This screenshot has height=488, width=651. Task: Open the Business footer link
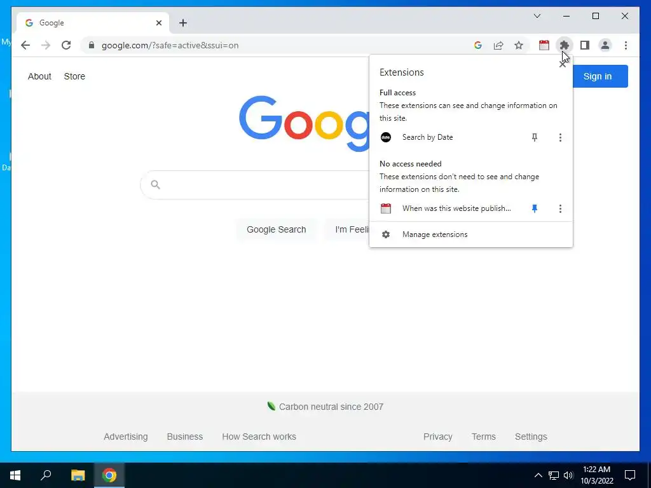(185, 437)
